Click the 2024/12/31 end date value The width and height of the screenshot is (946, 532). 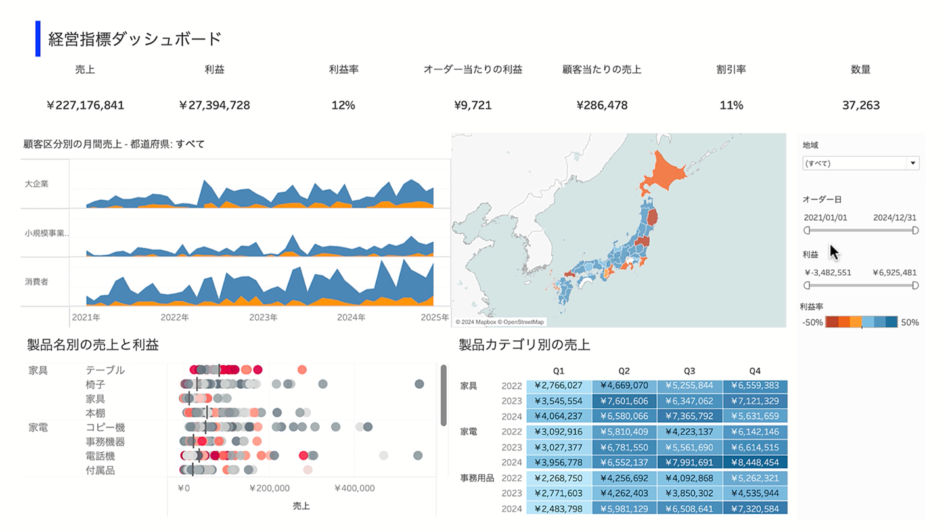coord(895,217)
